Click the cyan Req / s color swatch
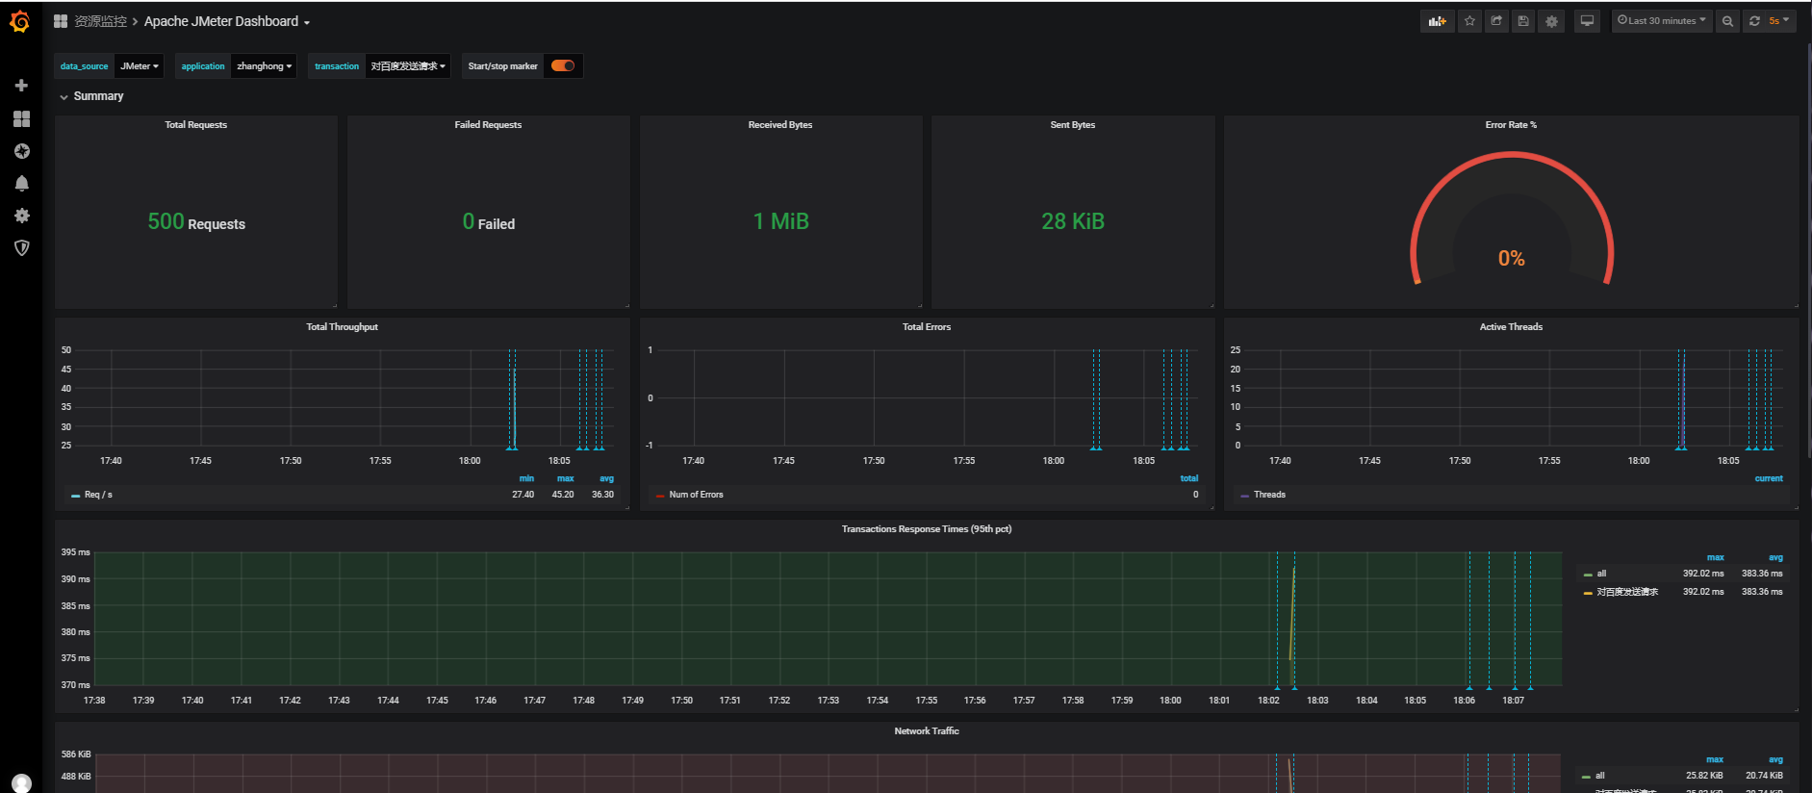1812x793 pixels. pos(75,496)
